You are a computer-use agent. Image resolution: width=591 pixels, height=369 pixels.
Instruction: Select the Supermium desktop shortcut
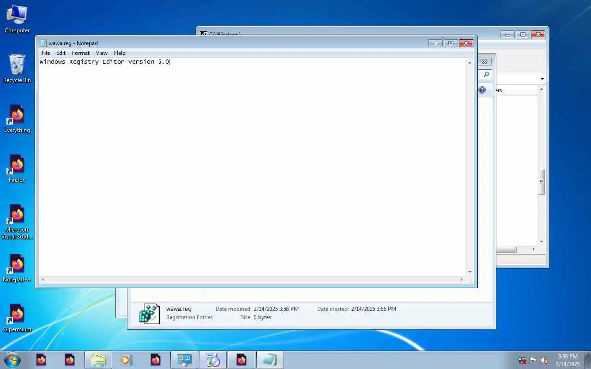17,318
